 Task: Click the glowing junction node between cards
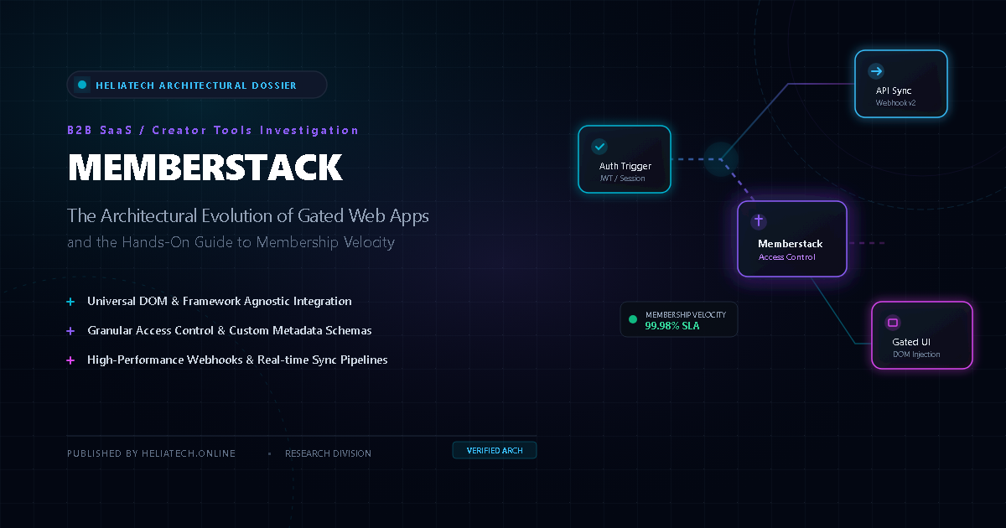(x=720, y=158)
